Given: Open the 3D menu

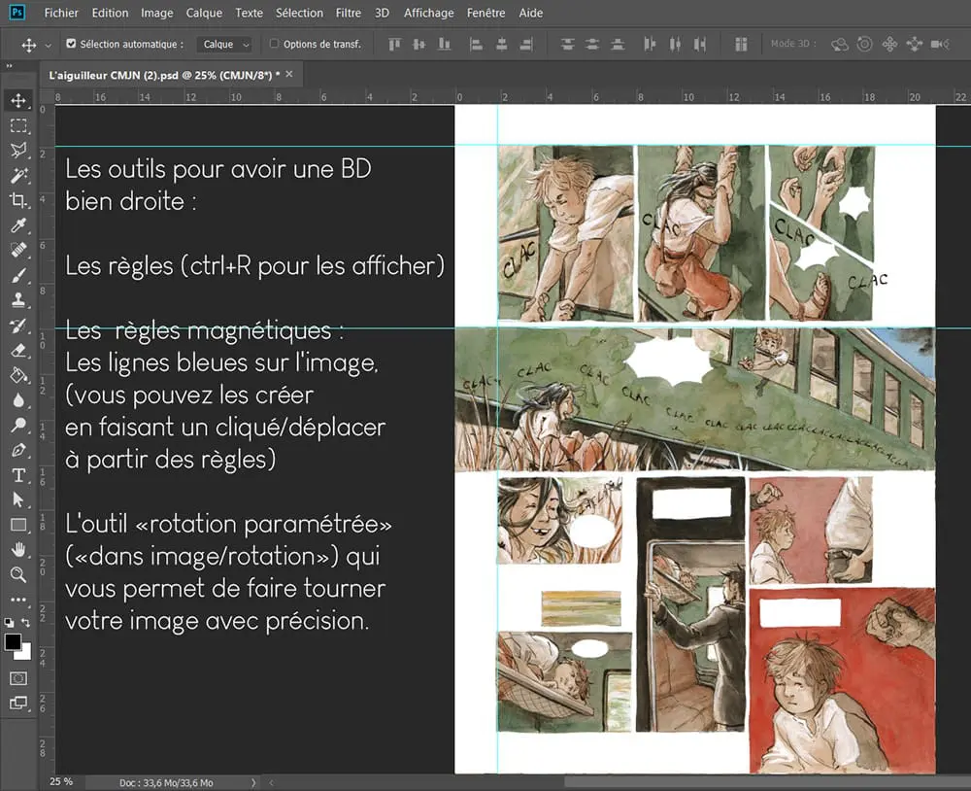Looking at the screenshot, I should point(382,13).
